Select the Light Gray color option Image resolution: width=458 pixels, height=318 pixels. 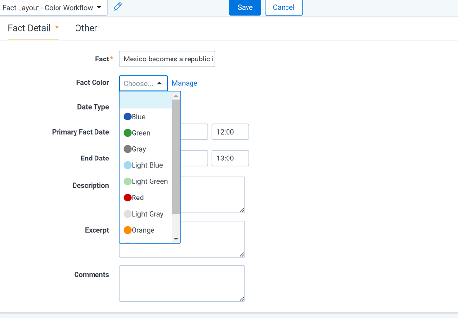point(146,214)
